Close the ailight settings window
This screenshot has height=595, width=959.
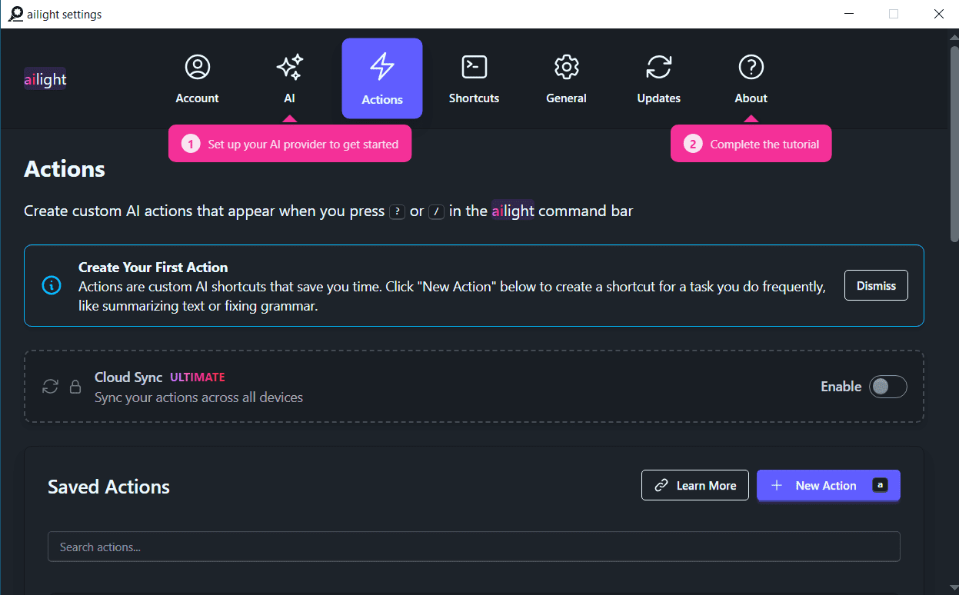(x=938, y=14)
